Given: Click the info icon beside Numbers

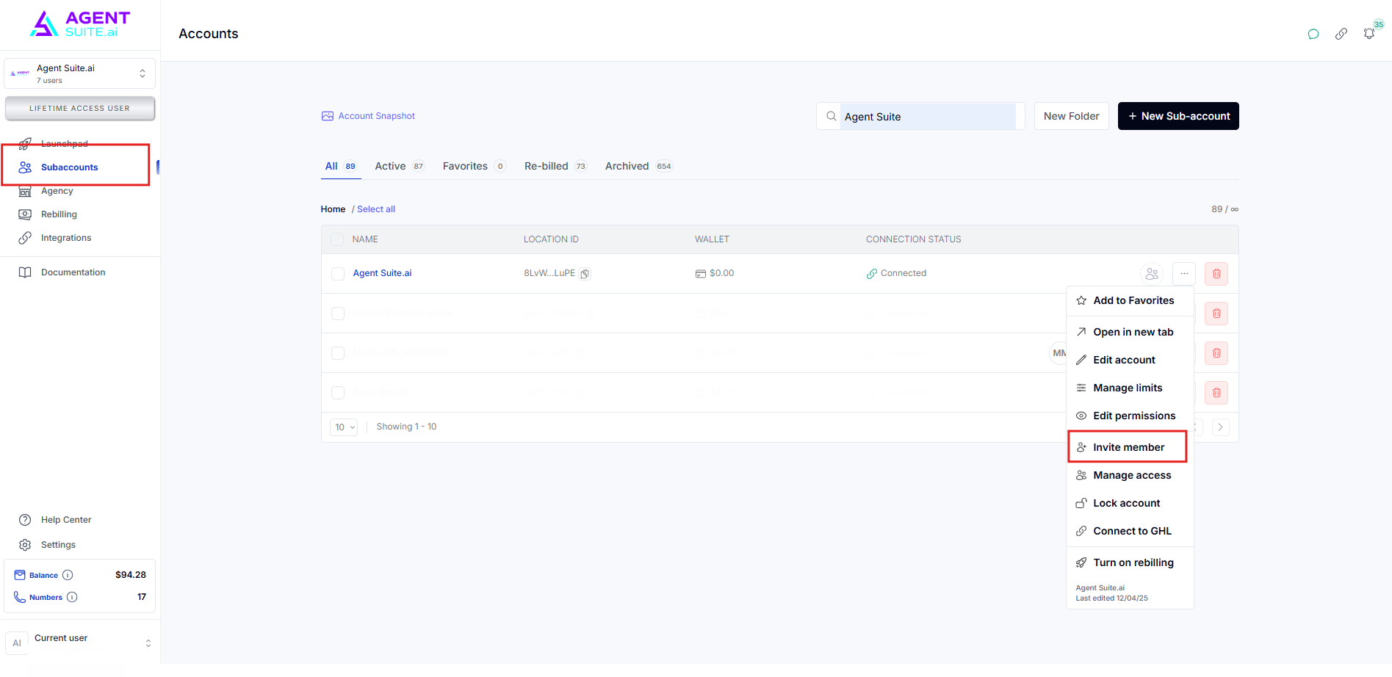Looking at the screenshot, I should pos(72,597).
